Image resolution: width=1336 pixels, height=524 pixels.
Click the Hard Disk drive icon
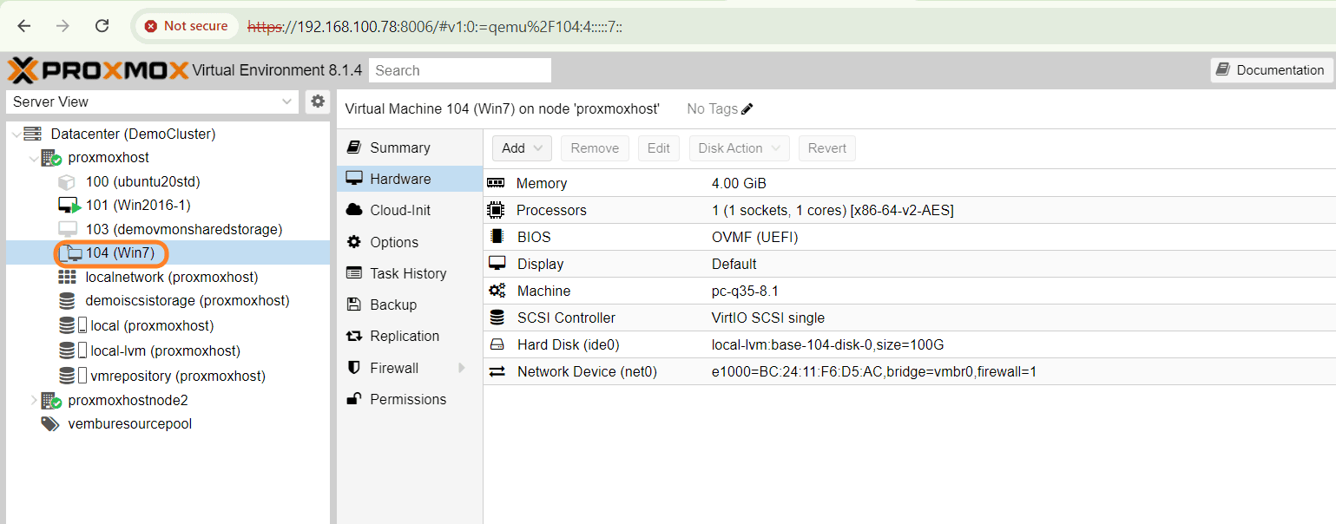pyautogui.click(x=497, y=344)
